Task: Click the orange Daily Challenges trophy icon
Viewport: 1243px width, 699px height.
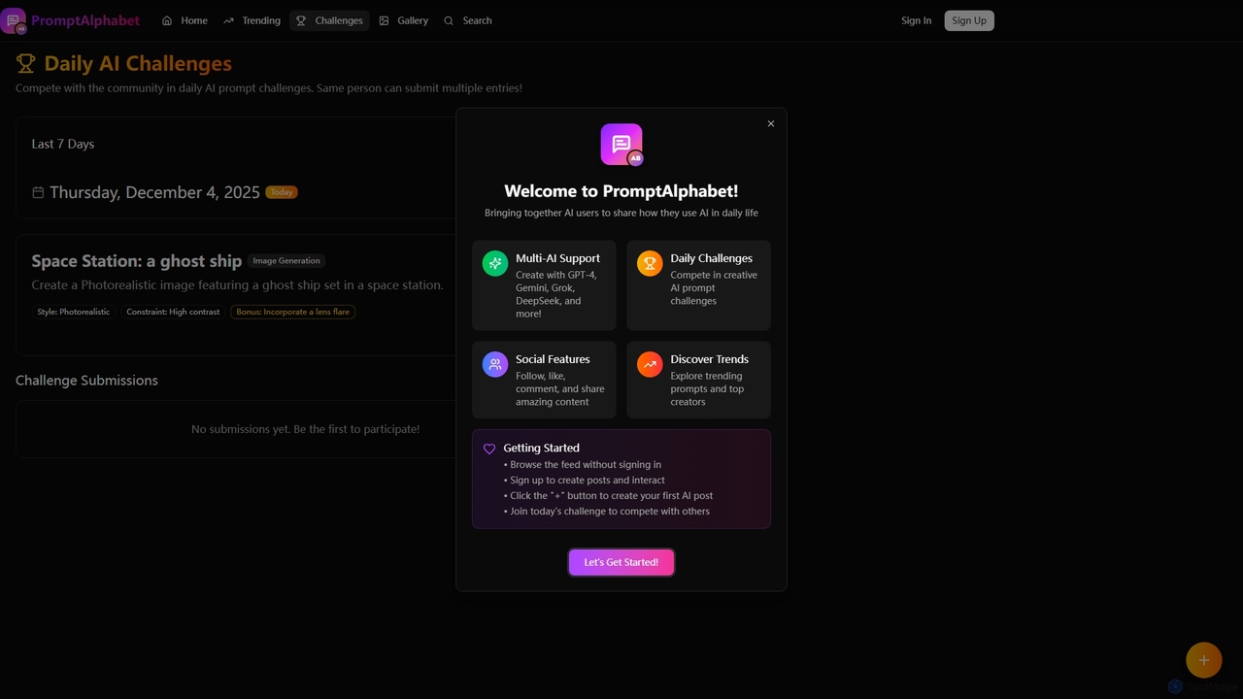Action: coord(650,263)
